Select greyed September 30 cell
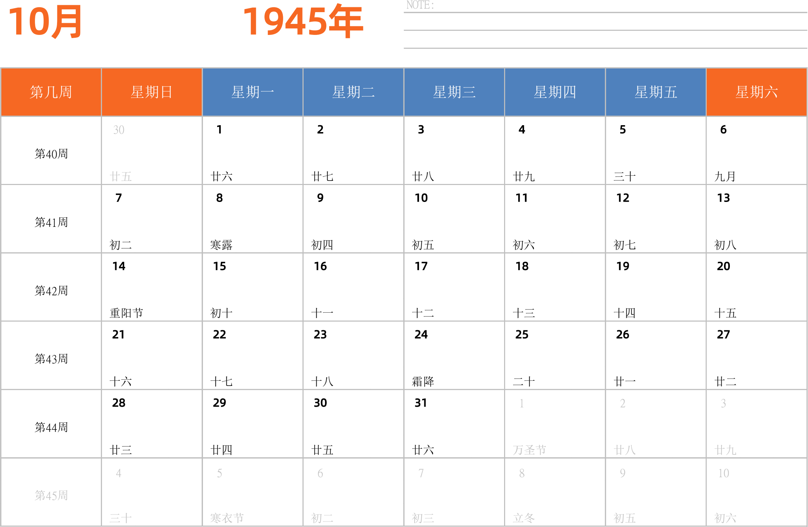The image size is (808, 527). (151, 150)
